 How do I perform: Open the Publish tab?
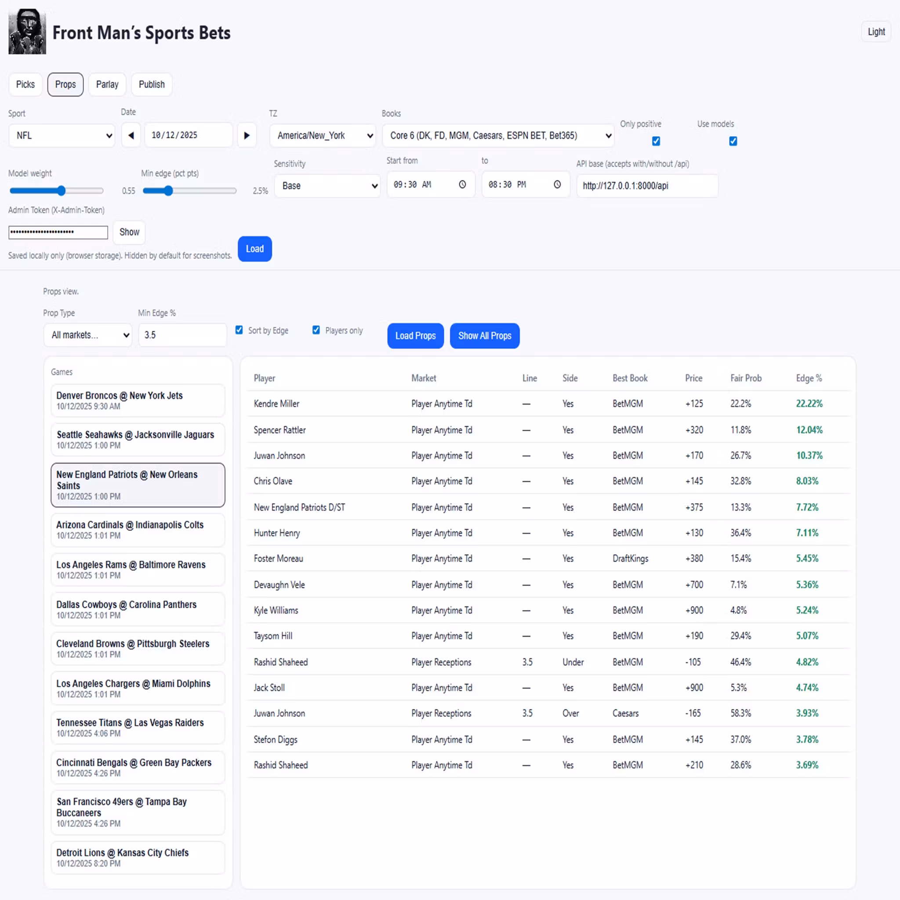coord(152,84)
